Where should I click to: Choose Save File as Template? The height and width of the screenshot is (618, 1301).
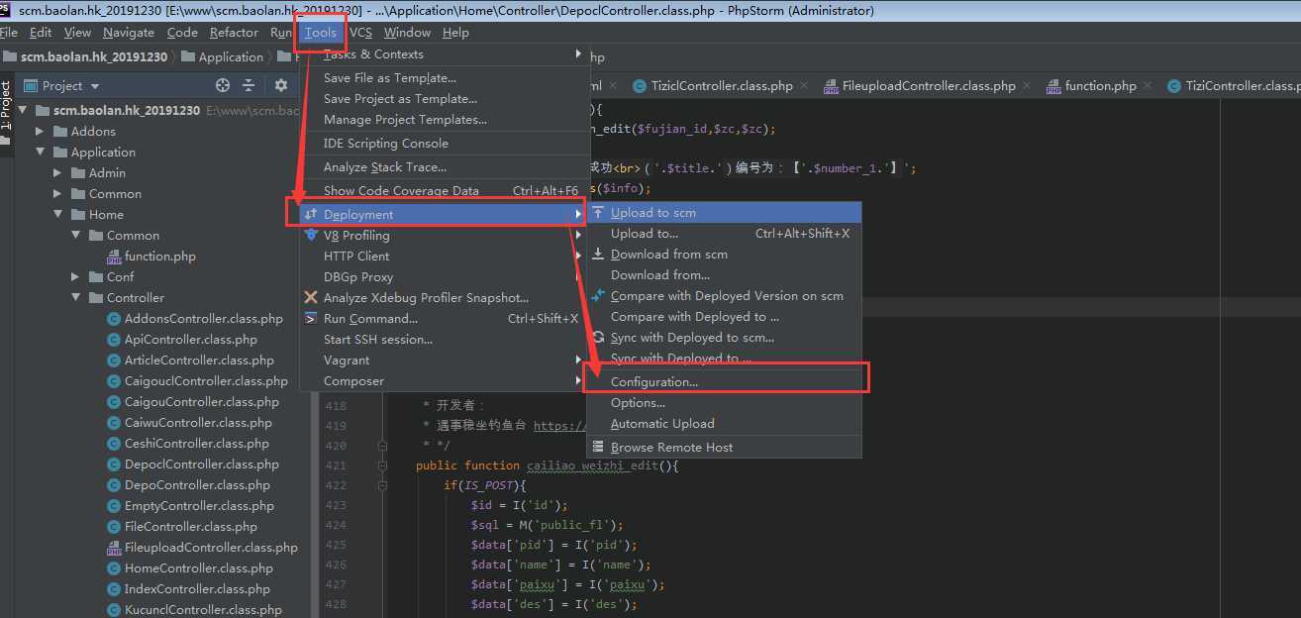pos(443,78)
